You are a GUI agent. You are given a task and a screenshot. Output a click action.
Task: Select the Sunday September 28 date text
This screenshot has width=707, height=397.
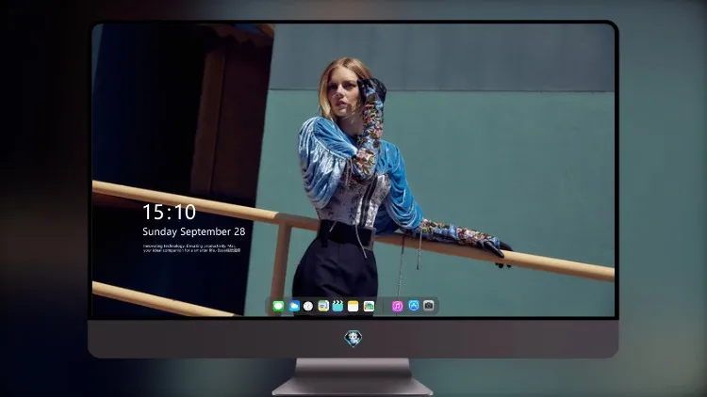pos(194,231)
